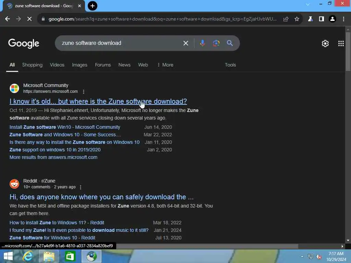Stop loading the page
Screen dimensions: 351x263
pyautogui.click(x=29, y=19)
